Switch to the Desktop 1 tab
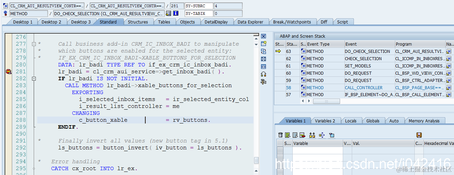 click(23, 22)
